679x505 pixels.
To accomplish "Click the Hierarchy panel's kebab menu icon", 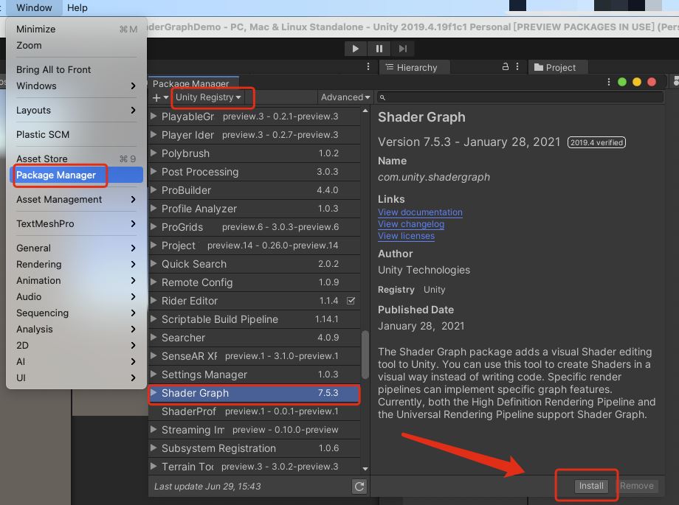I will (517, 67).
